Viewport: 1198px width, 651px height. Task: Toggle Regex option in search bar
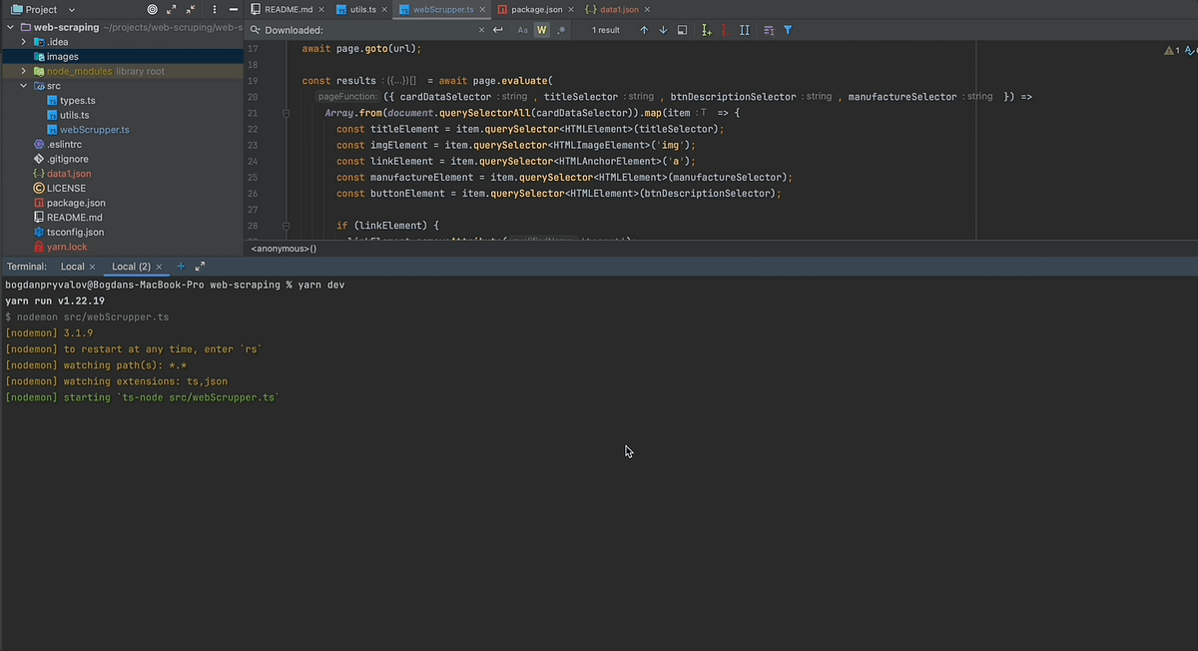[x=561, y=30]
